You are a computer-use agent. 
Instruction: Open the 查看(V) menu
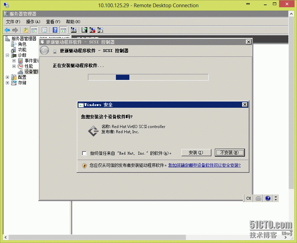point(53,22)
